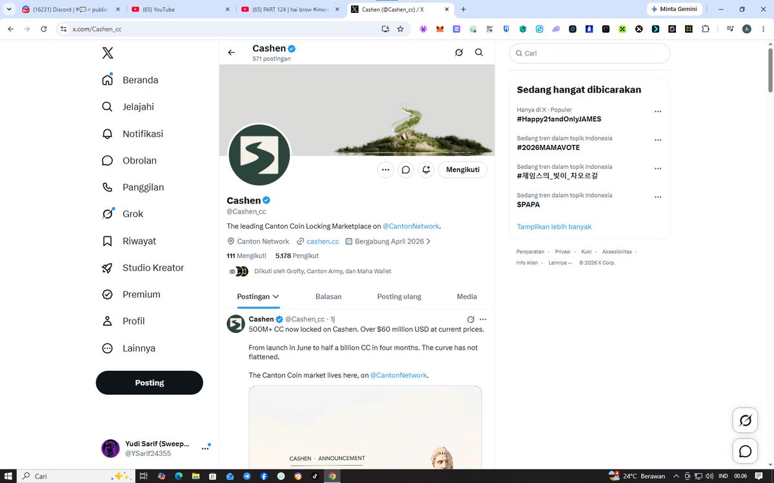Open @CantonNetwork mention in the post
Image resolution: width=774 pixels, height=483 pixels.
point(399,375)
